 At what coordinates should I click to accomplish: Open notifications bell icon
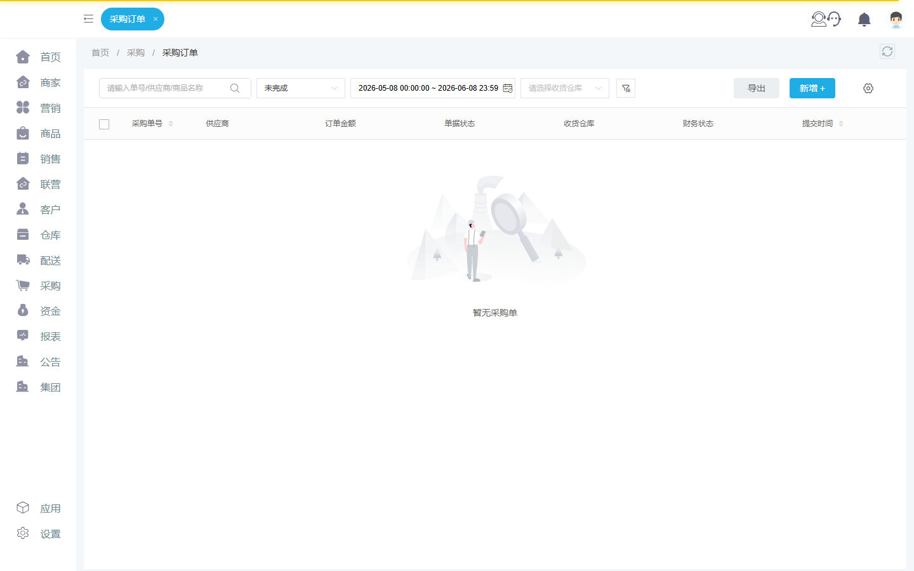pyautogui.click(x=864, y=20)
